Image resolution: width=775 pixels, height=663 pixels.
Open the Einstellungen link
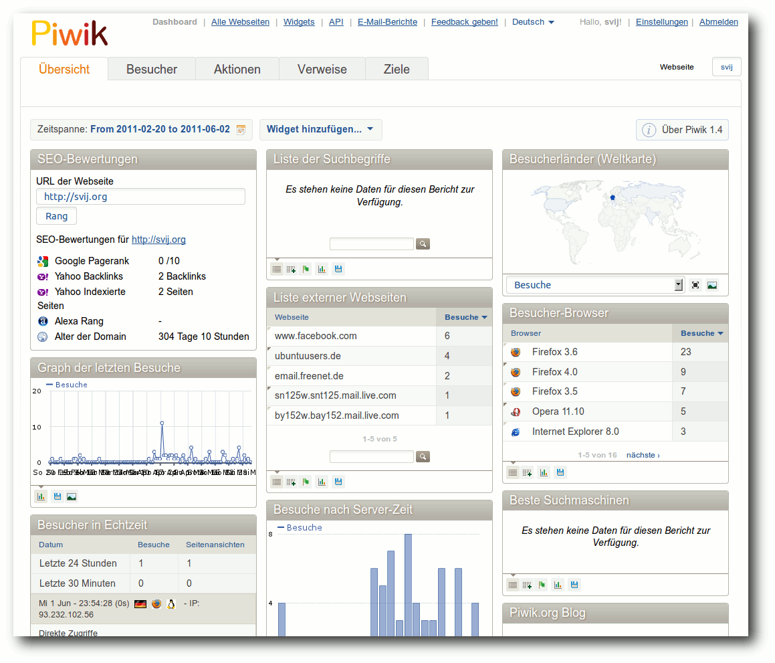click(x=661, y=22)
